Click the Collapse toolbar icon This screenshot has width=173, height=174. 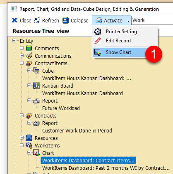(65, 20)
